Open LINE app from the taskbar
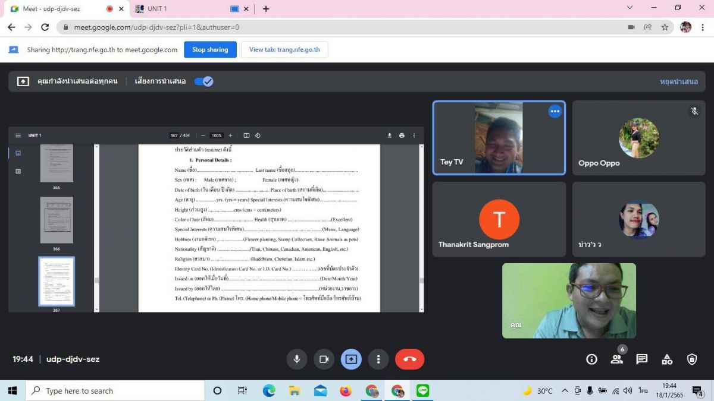714x401 pixels. [423, 391]
